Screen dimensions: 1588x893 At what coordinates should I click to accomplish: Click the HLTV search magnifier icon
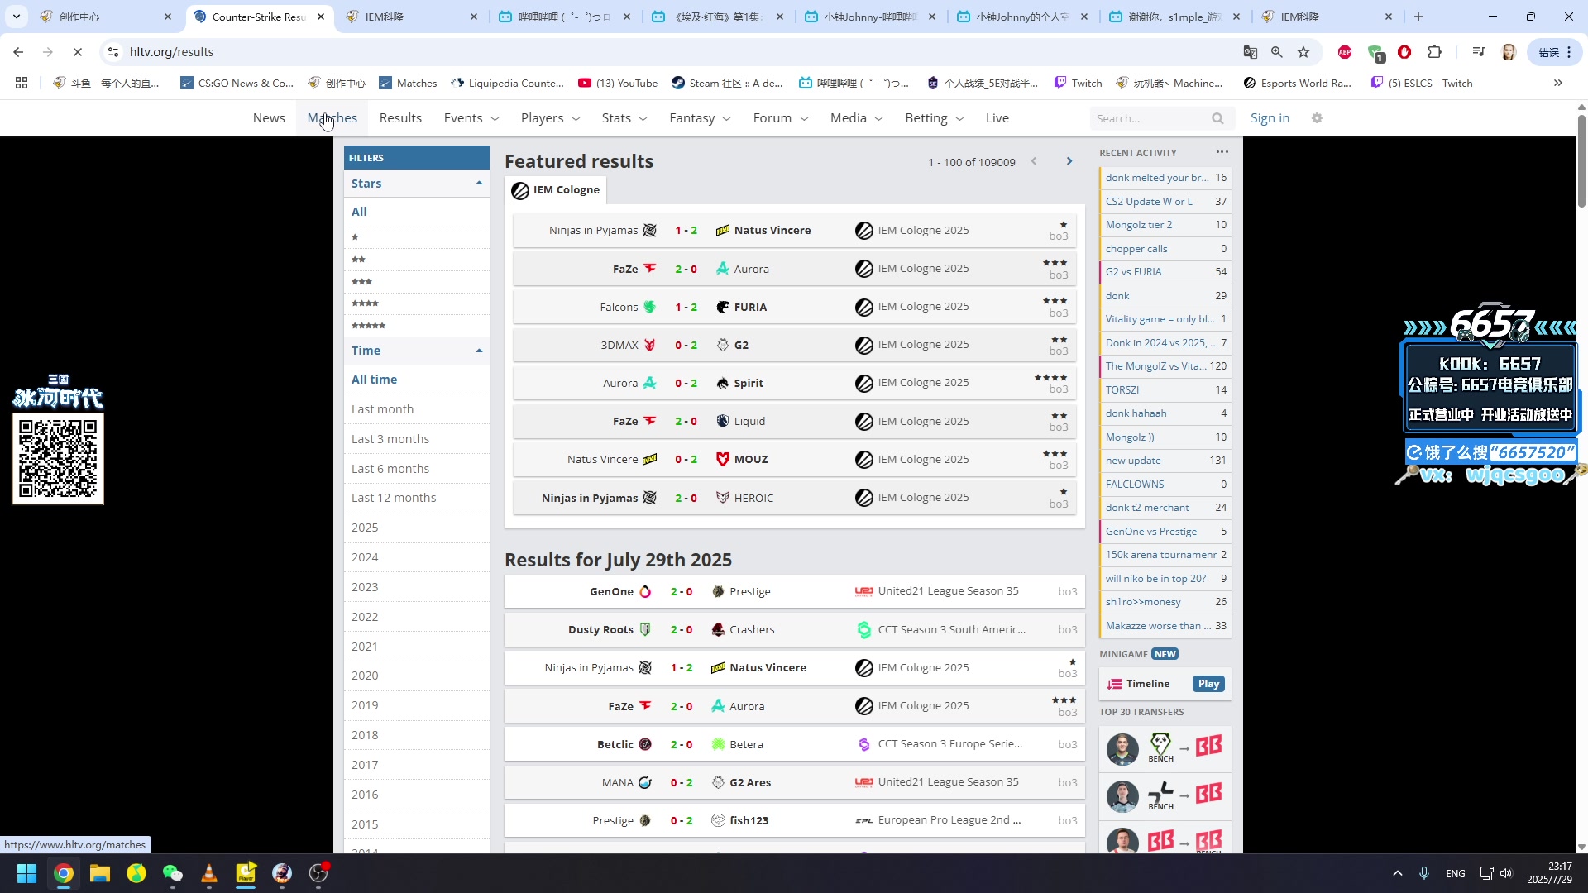[1217, 118]
